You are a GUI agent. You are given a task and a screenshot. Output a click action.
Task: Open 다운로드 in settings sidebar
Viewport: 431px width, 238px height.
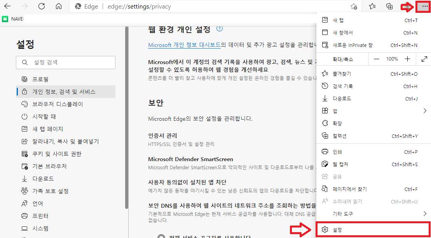(66, 179)
